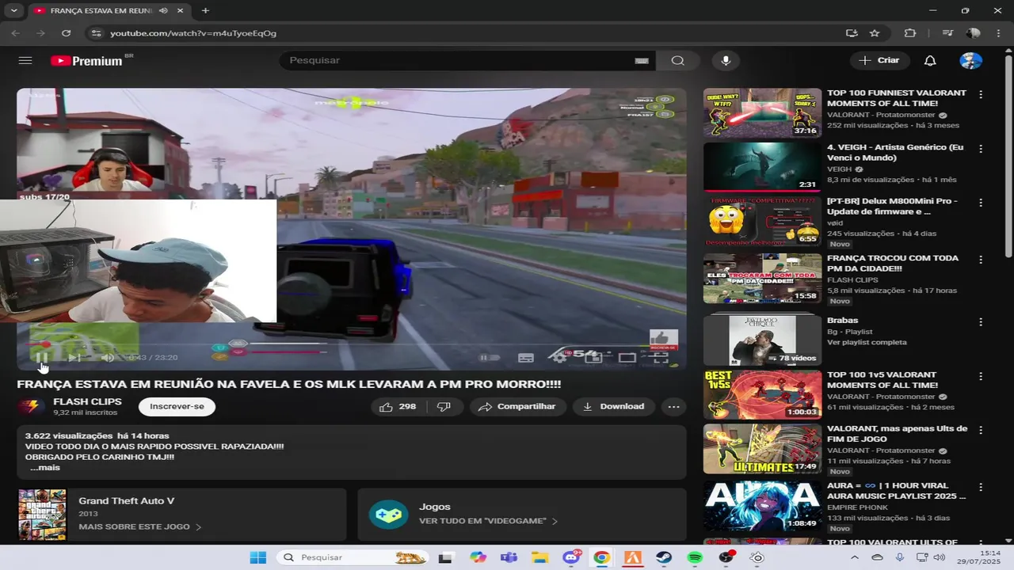Pause the video with the player pause button

point(42,358)
